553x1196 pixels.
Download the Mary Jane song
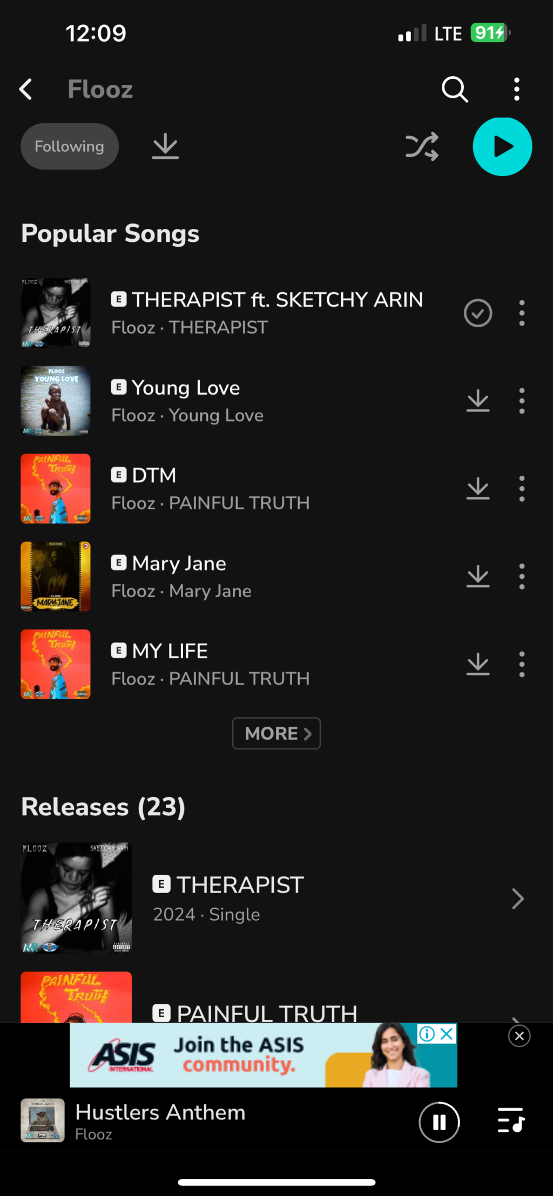pos(478,577)
